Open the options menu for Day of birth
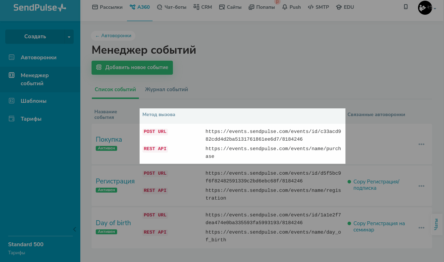This screenshot has height=262, width=444. pos(422,228)
